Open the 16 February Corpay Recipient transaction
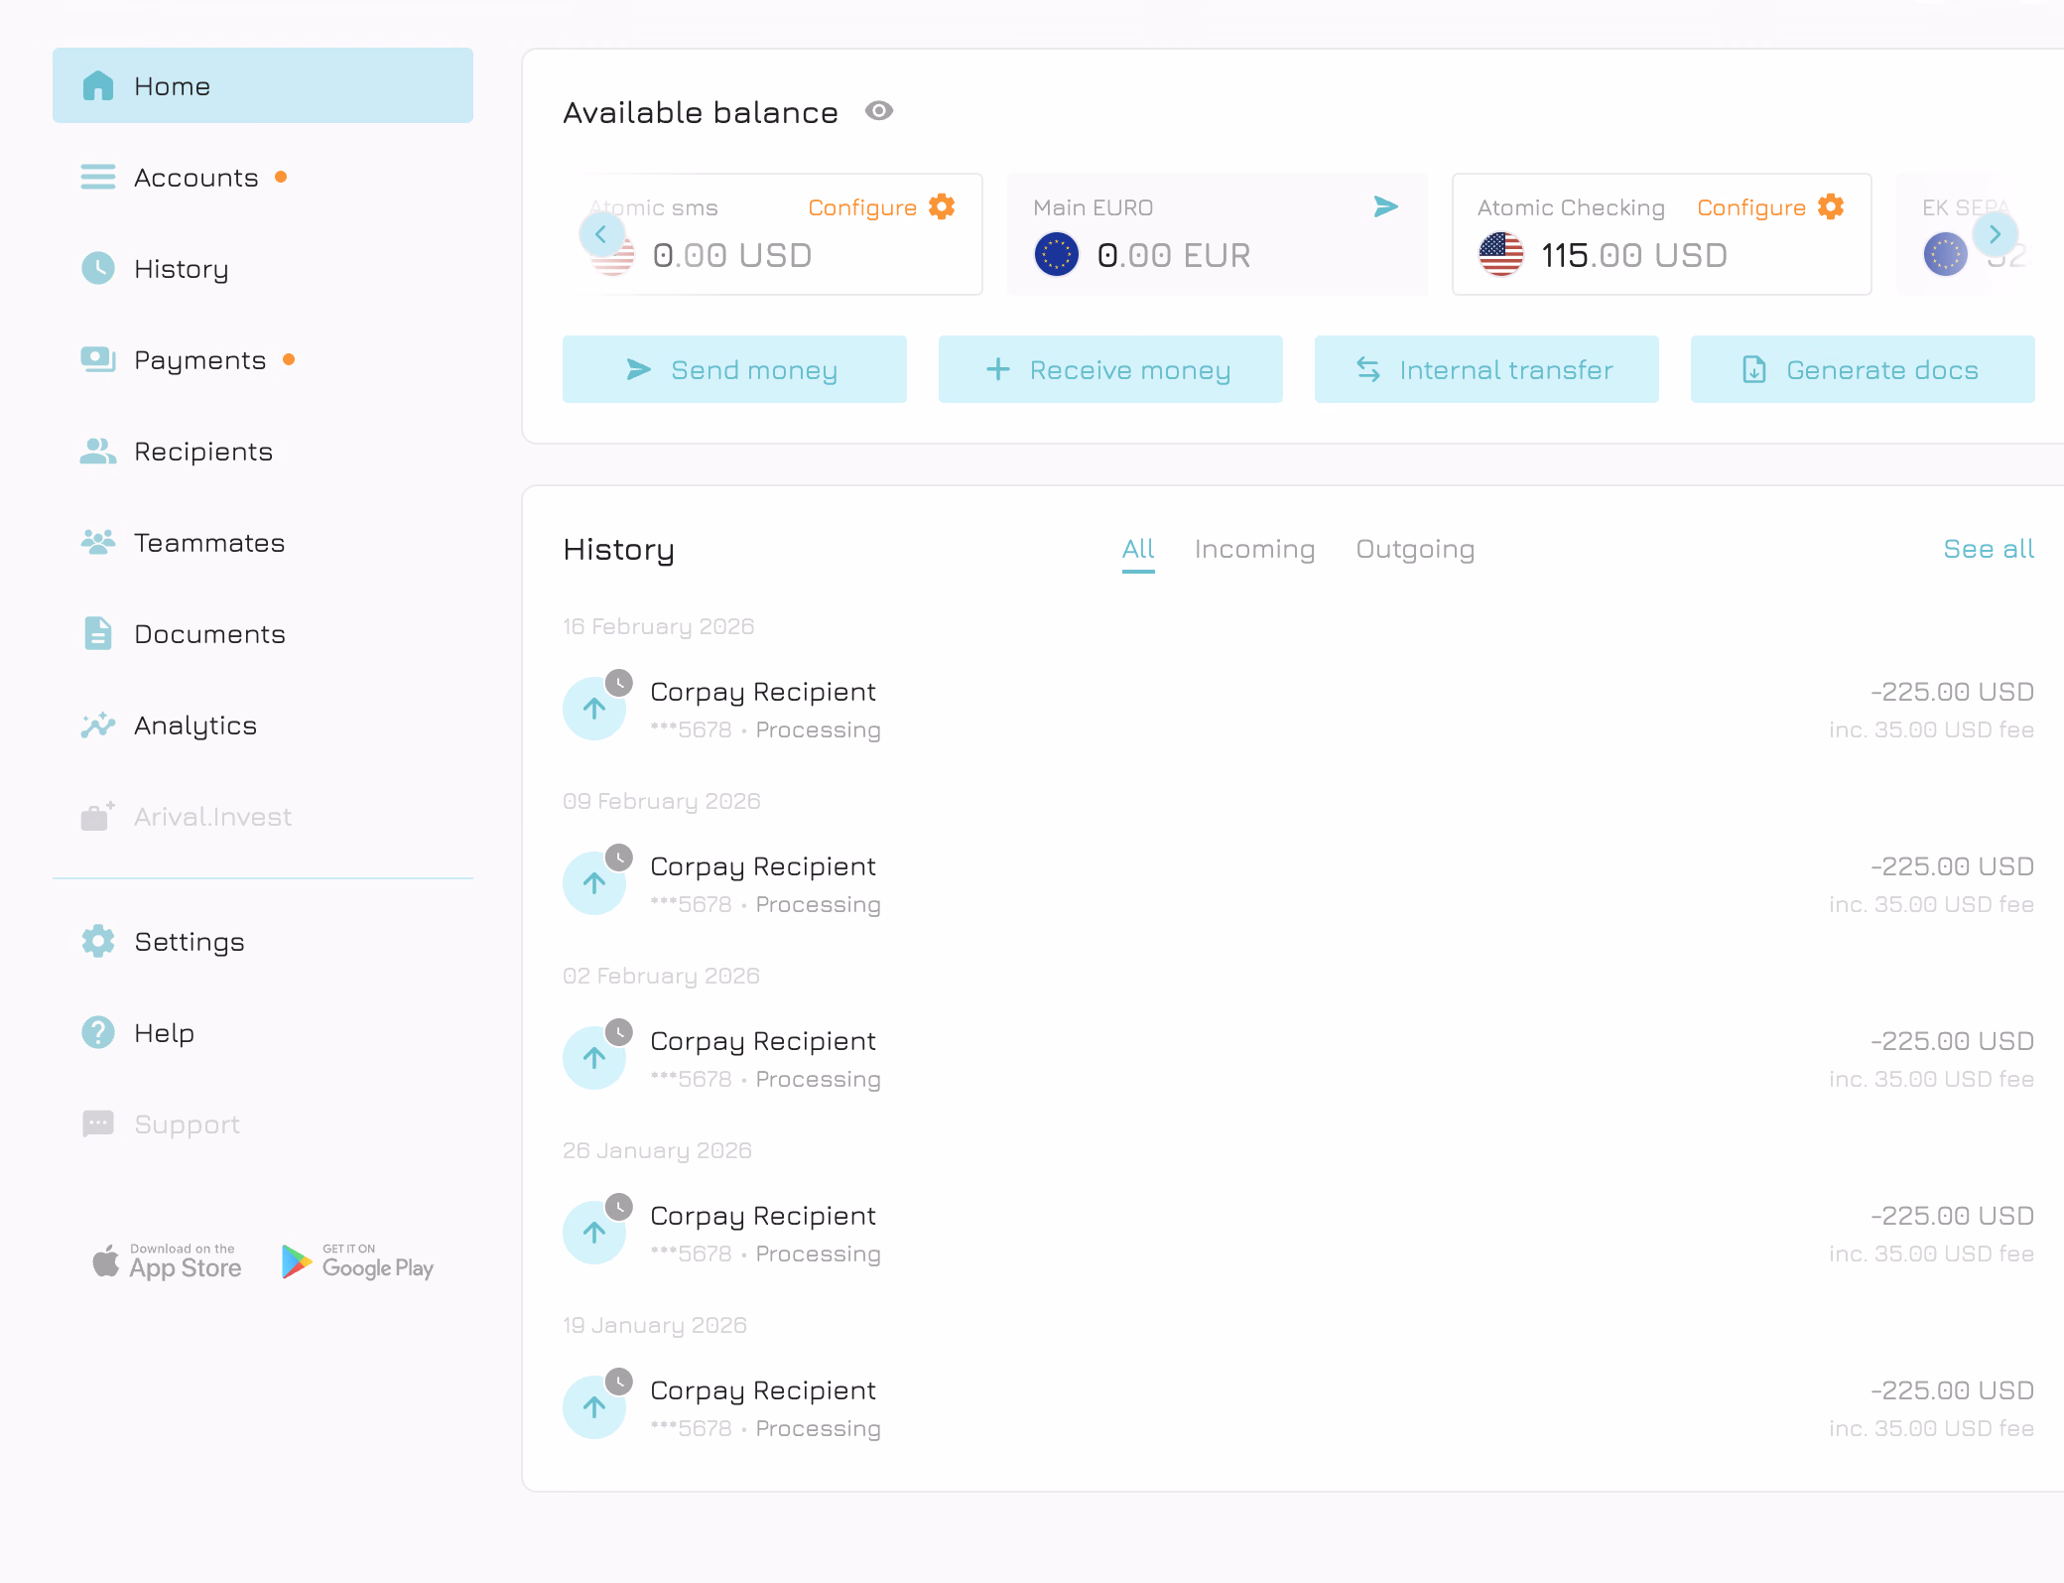The image size is (2064, 1583). coord(1298,710)
